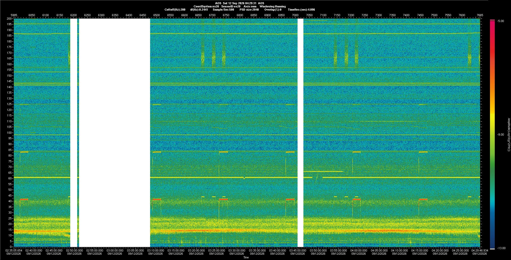This screenshot has height=260, width=511.
Task: Click the colorbar bottom marker at -13.00
Action: [x=492, y=249]
